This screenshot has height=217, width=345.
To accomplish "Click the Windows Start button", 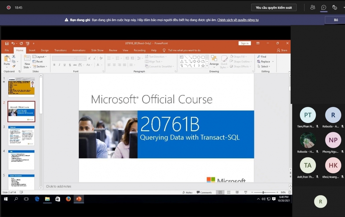I will point(6,199).
